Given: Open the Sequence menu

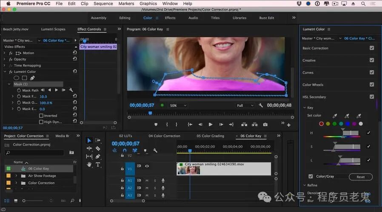Looking at the screenshot, I should 103,4.
